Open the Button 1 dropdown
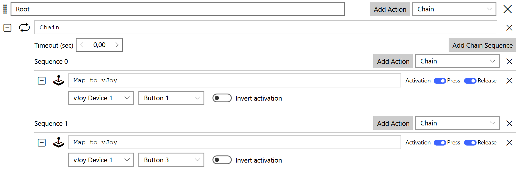The height and width of the screenshot is (188, 519). [171, 98]
